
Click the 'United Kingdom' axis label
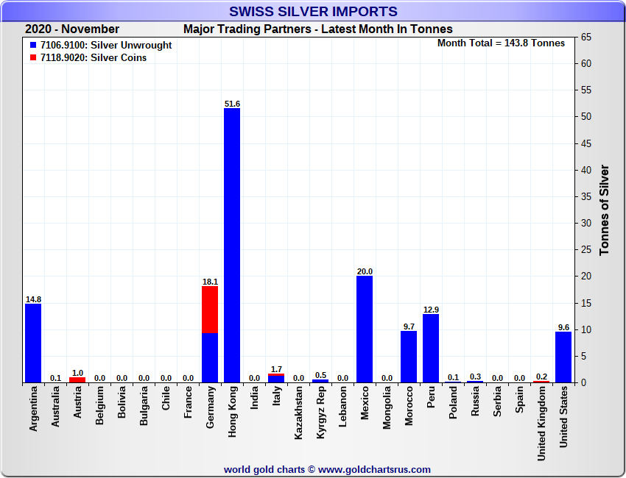(x=541, y=424)
